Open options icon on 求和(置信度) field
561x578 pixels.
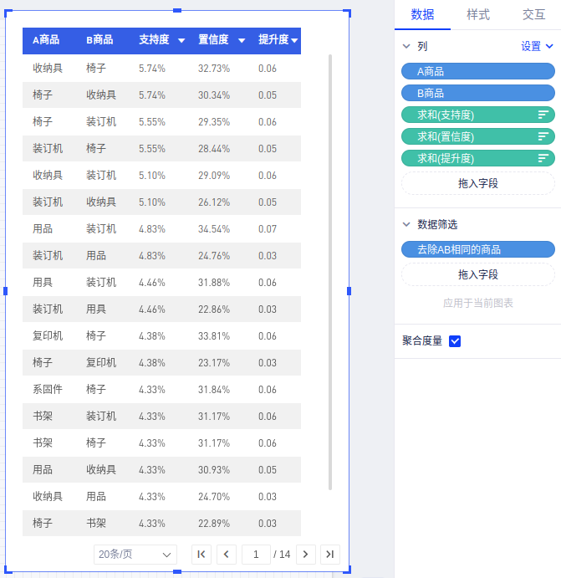click(x=543, y=136)
